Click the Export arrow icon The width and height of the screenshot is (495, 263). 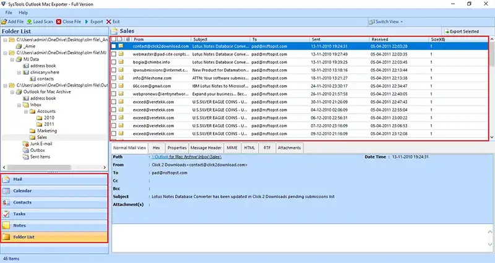click(87, 22)
